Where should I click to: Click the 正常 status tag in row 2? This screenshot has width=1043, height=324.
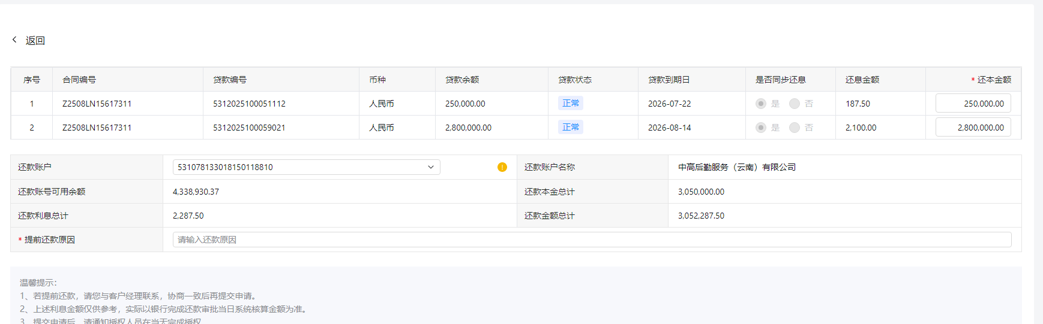[x=570, y=128]
